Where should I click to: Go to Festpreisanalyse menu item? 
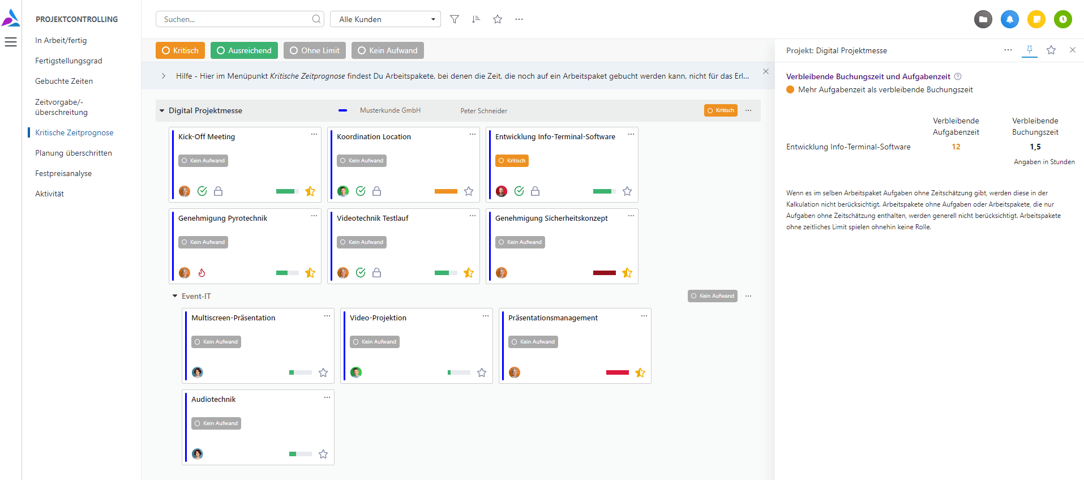point(63,173)
